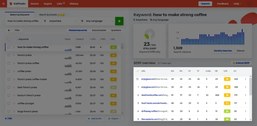Click the keyword 'bodum french press'
Image resolution: width=257 pixels, height=126 pixels.
coord(29,95)
